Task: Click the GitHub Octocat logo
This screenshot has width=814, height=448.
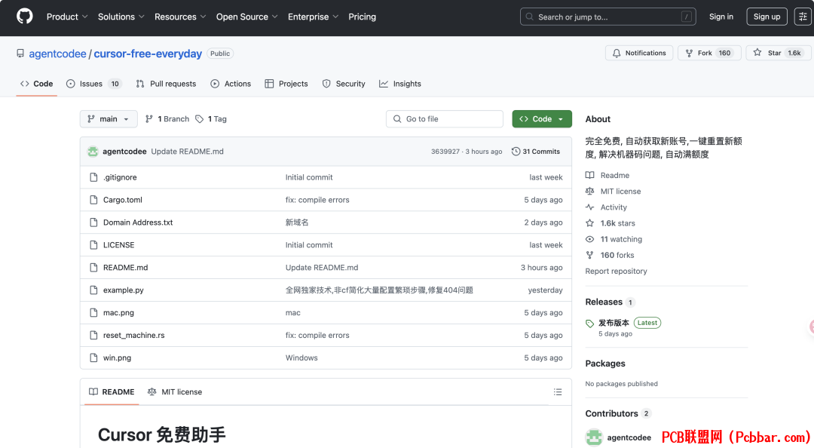Action: point(24,17)
